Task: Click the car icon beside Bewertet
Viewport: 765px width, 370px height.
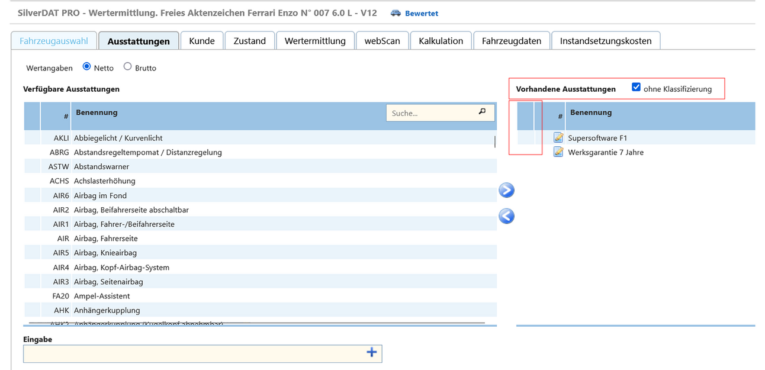Action: (x=396, y=13)
